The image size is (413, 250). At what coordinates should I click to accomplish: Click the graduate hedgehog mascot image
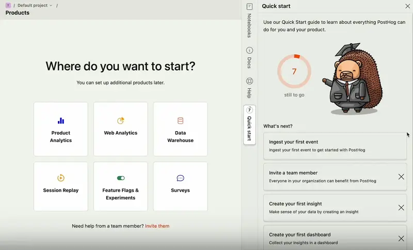coord(353,79)
